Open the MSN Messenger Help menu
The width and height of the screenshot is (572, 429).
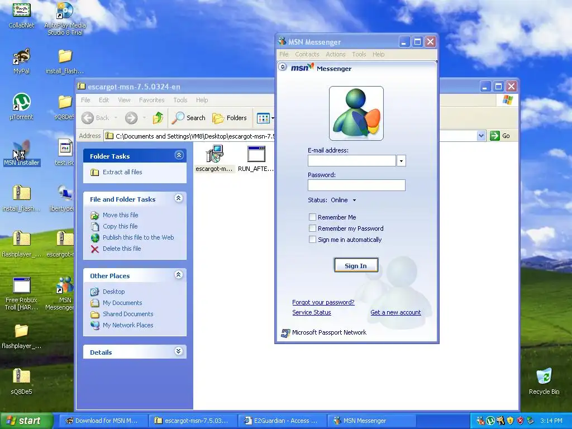[x=378, y=54]
